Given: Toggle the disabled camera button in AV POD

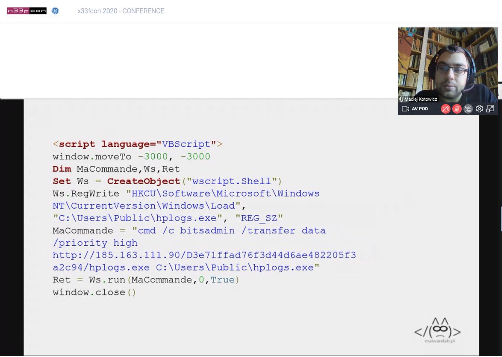Looking at the screenshot, I should click(x=446, y=109).
